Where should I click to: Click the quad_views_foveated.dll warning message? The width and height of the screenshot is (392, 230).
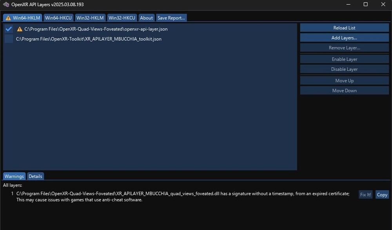coord(183,197)
